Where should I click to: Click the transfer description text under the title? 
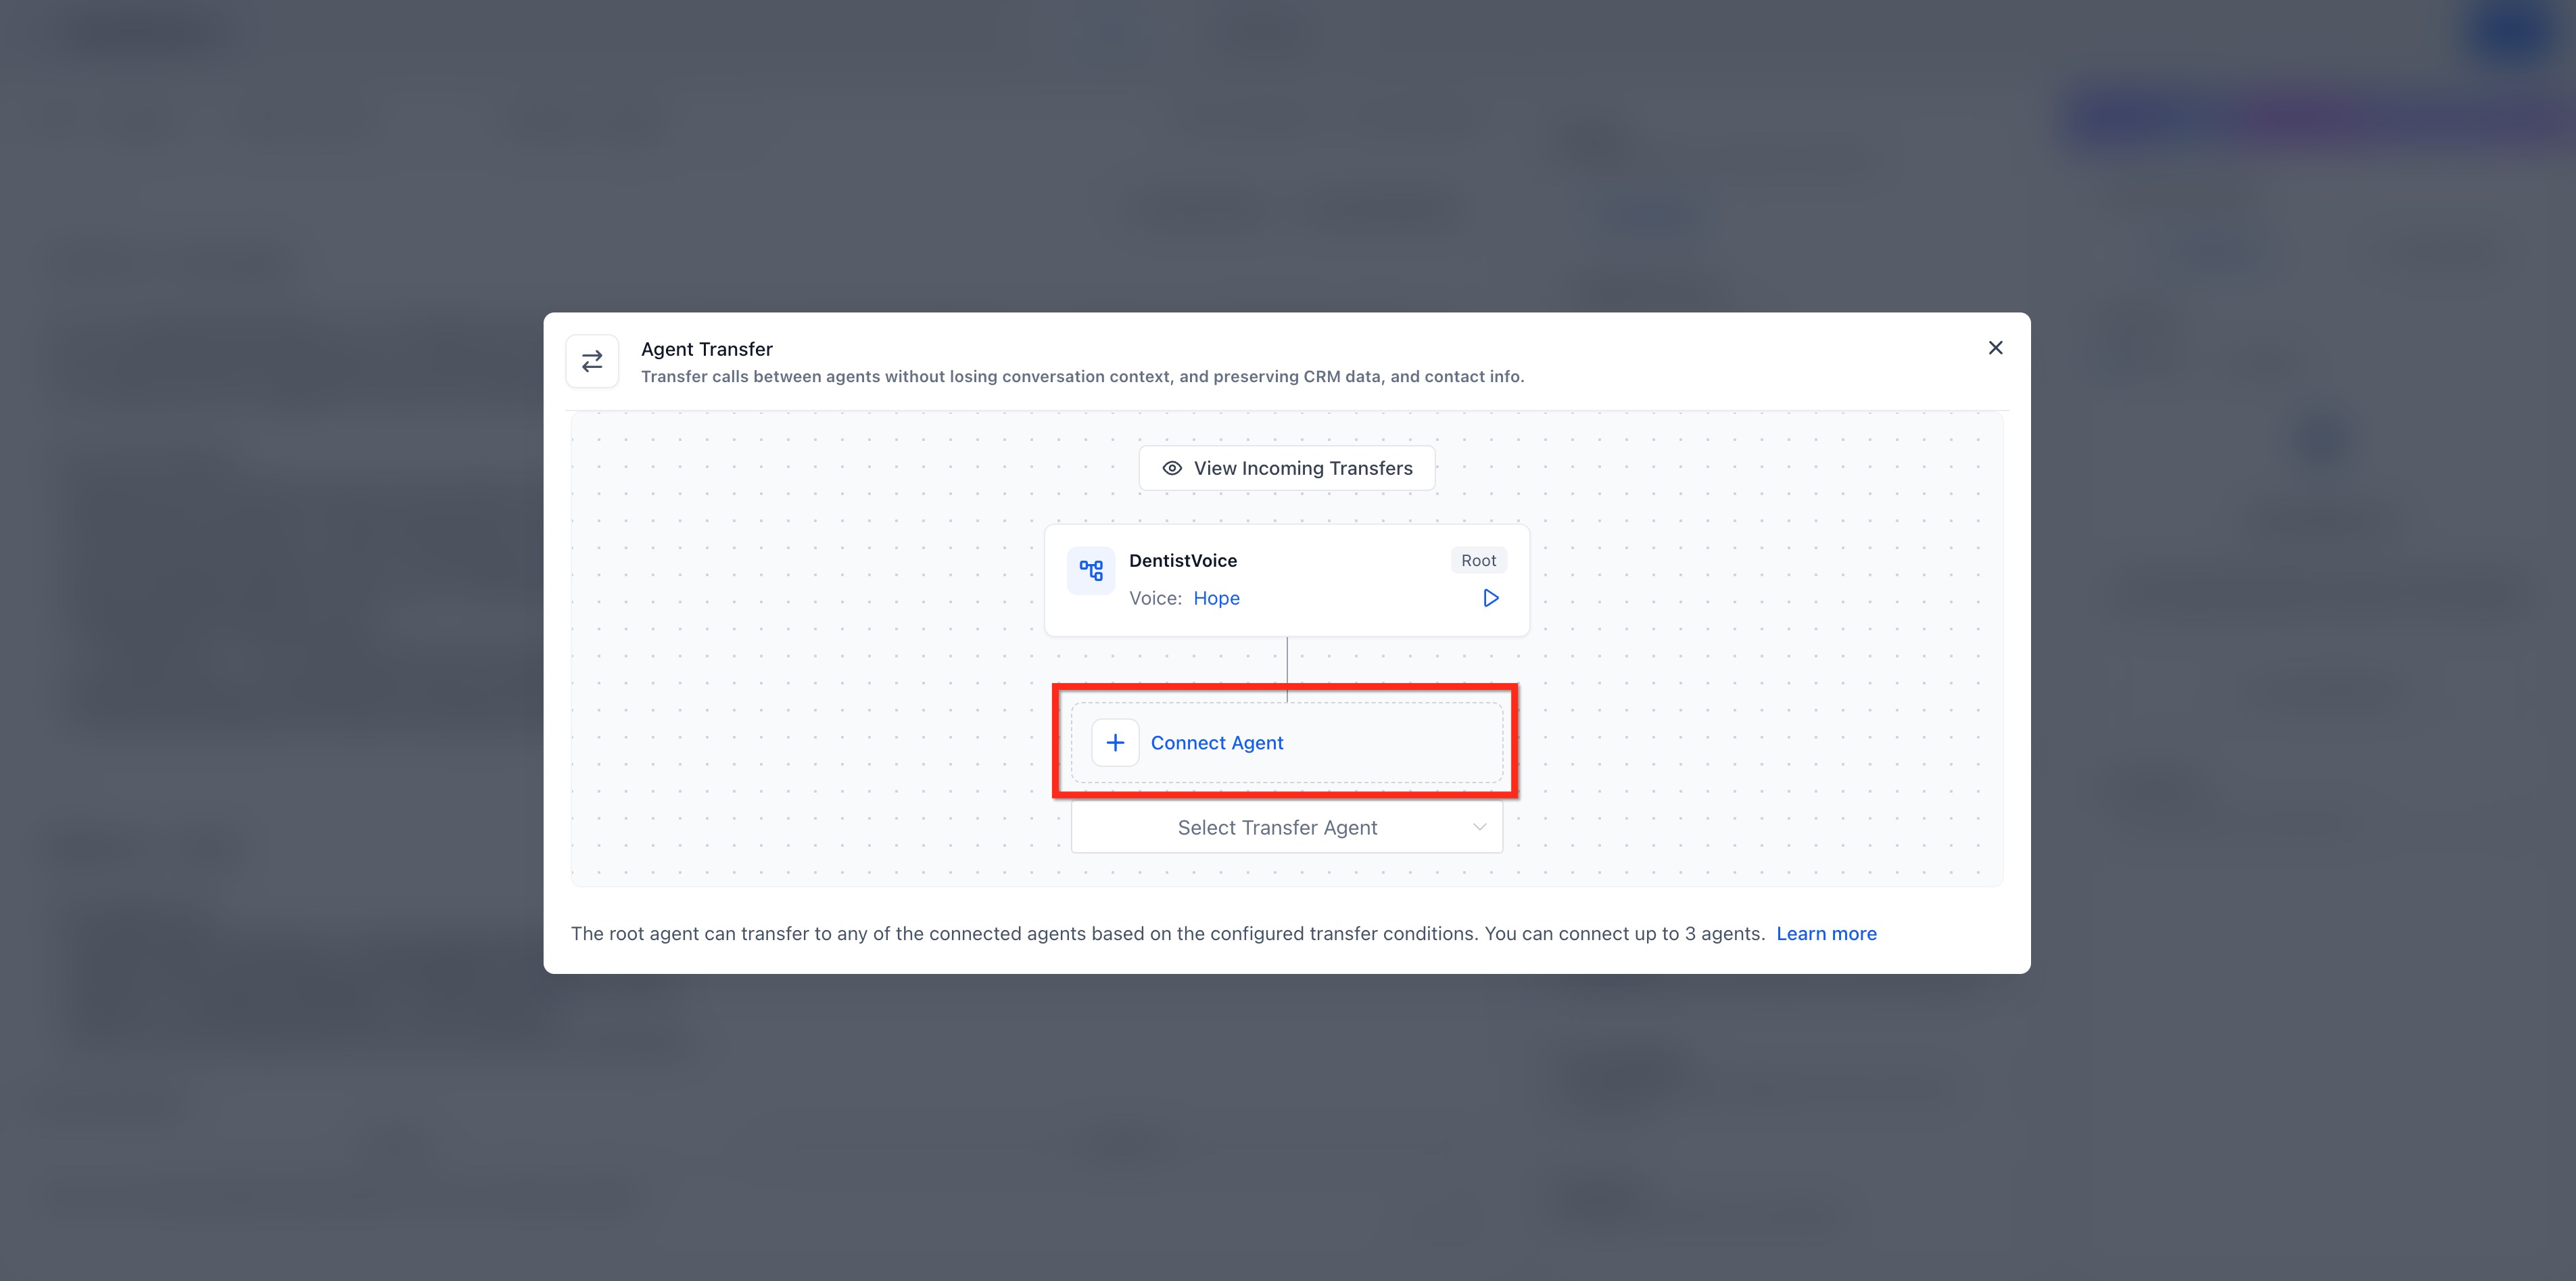coord(1082,376)
